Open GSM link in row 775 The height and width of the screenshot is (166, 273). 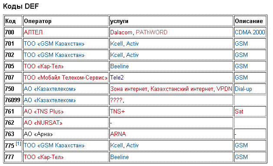[241, 145]
